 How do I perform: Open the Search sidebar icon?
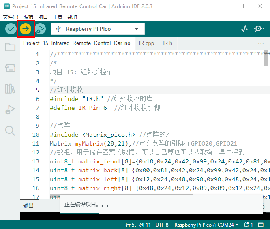point(10,131)
